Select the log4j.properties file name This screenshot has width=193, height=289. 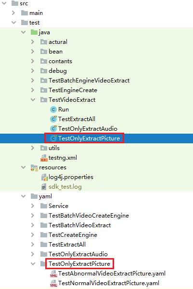[x=71, y=177]
